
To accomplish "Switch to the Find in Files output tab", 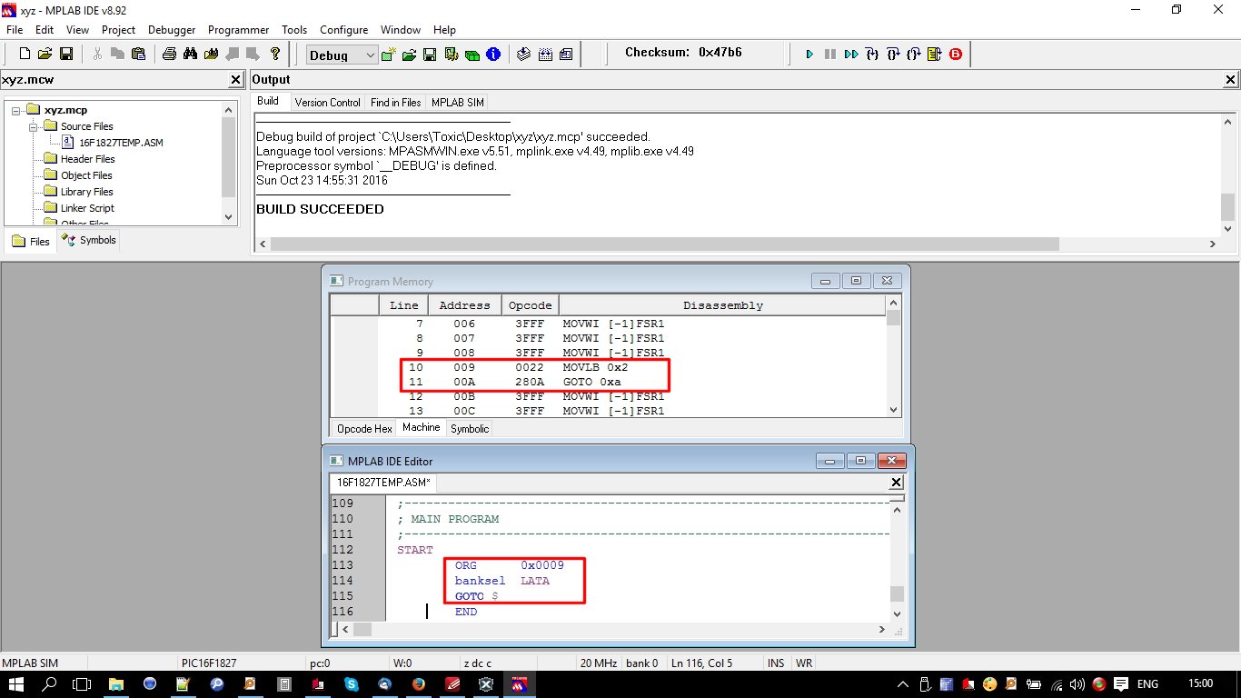I will tap(396, 103).
